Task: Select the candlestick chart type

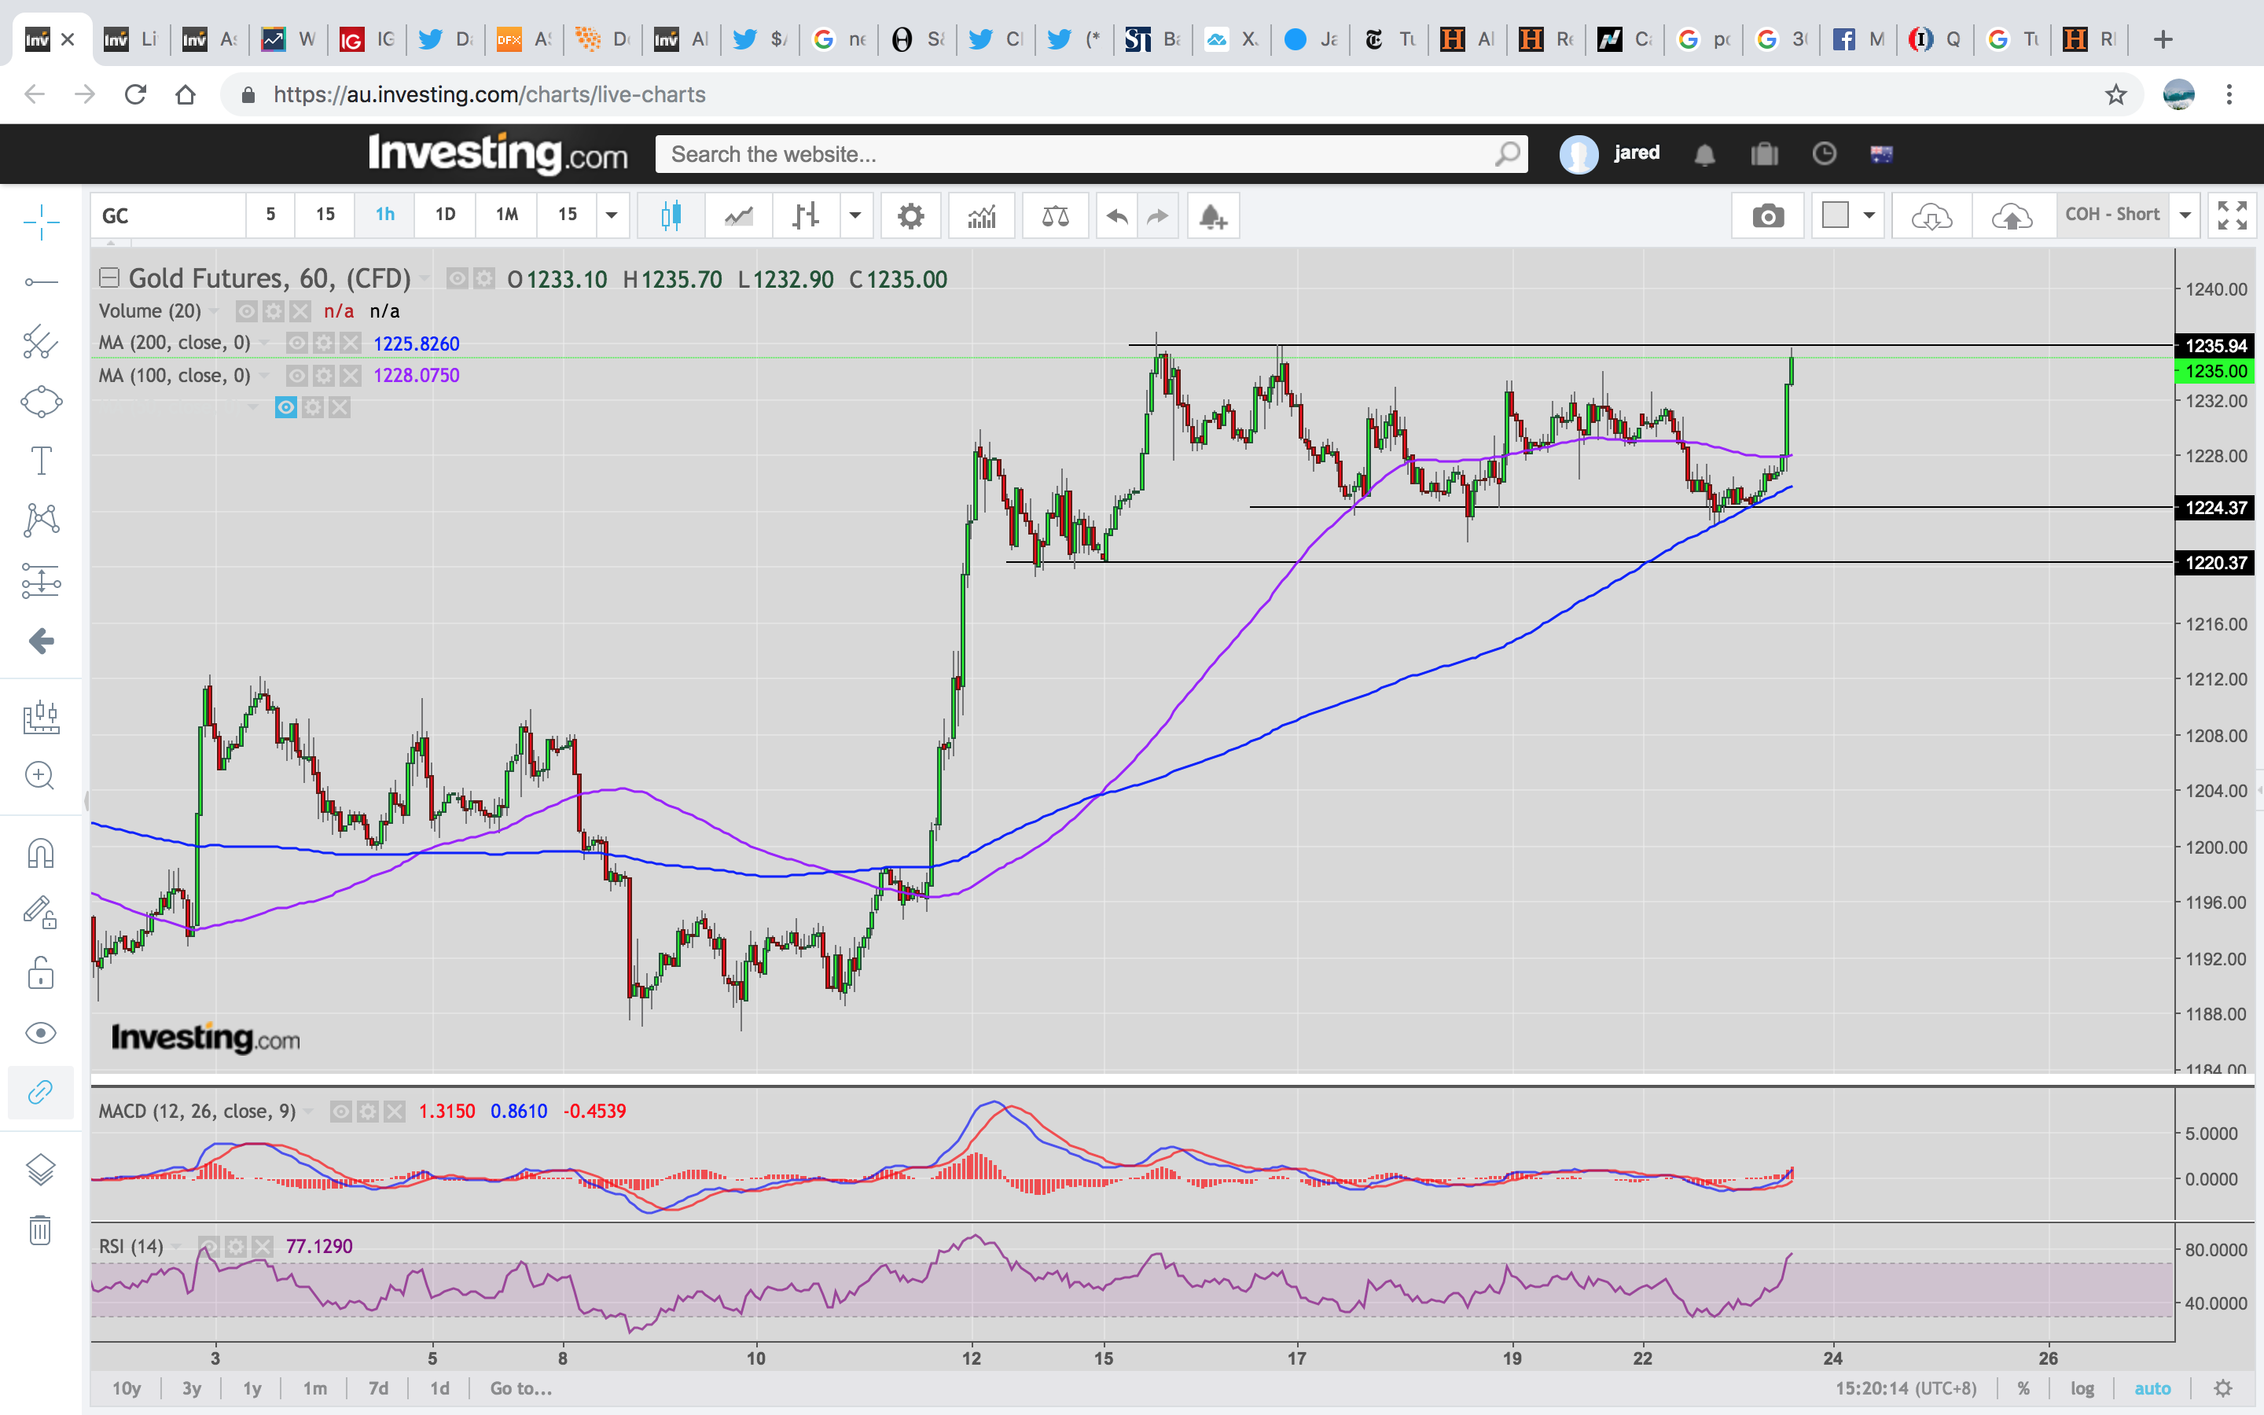Action: (x=671, y=216)
